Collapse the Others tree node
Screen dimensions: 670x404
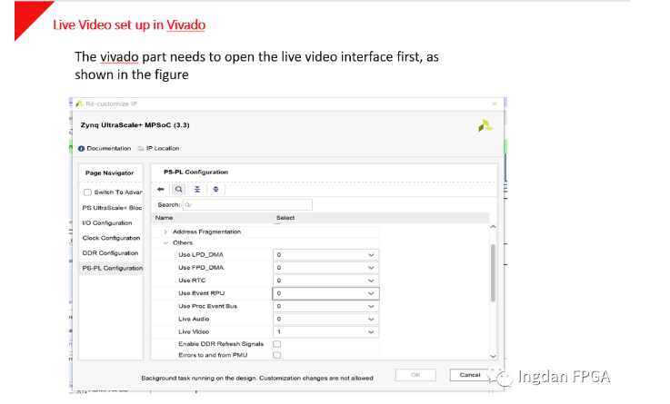165,242
